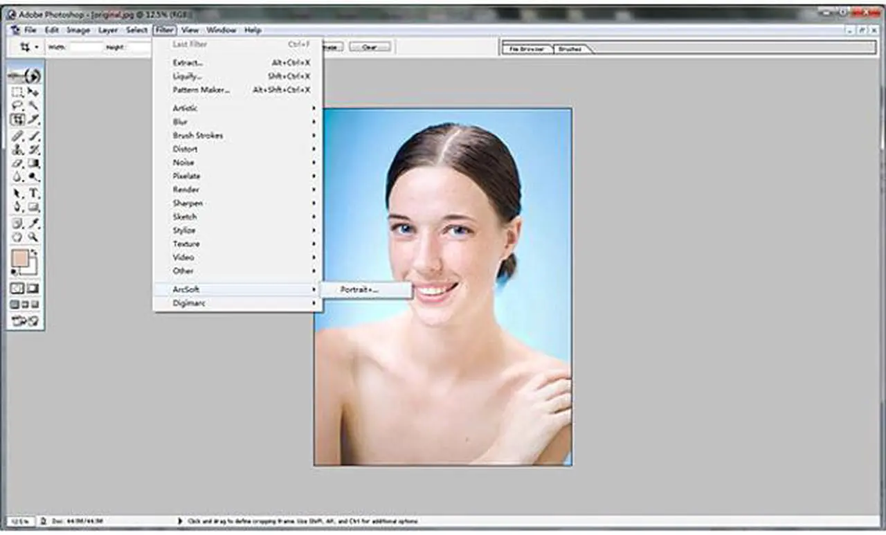Open the Image menu
Viewport: 886px width, 535px height.
(x=78, y=30)
